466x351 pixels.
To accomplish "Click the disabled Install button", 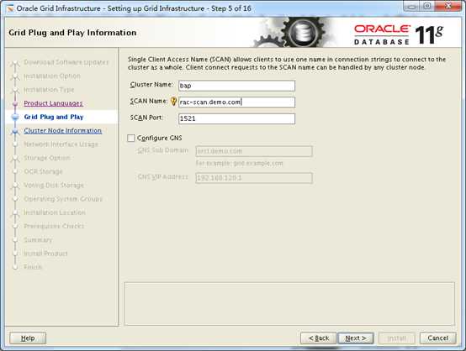I will pyautogui.click(x=397, y=338).
